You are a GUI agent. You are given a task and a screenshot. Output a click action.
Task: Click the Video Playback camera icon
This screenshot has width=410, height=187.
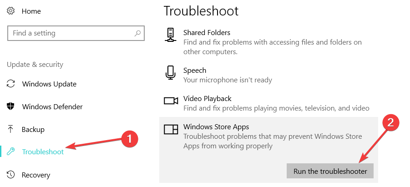pos(171,101)
